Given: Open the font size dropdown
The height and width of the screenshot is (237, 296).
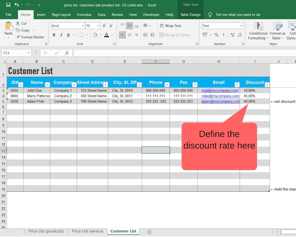Looking at the screenshot, I should pyautogui.click(x=98, y=26).
